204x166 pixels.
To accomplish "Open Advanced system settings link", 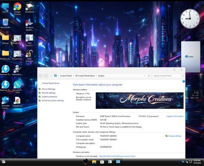I will coord(53,100).
